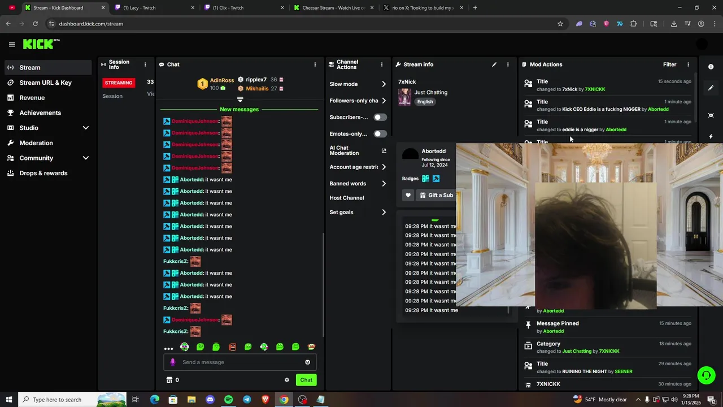723x407 pixels.
Task: Click the Message Pinned mod action row
Action: (607, 327)
